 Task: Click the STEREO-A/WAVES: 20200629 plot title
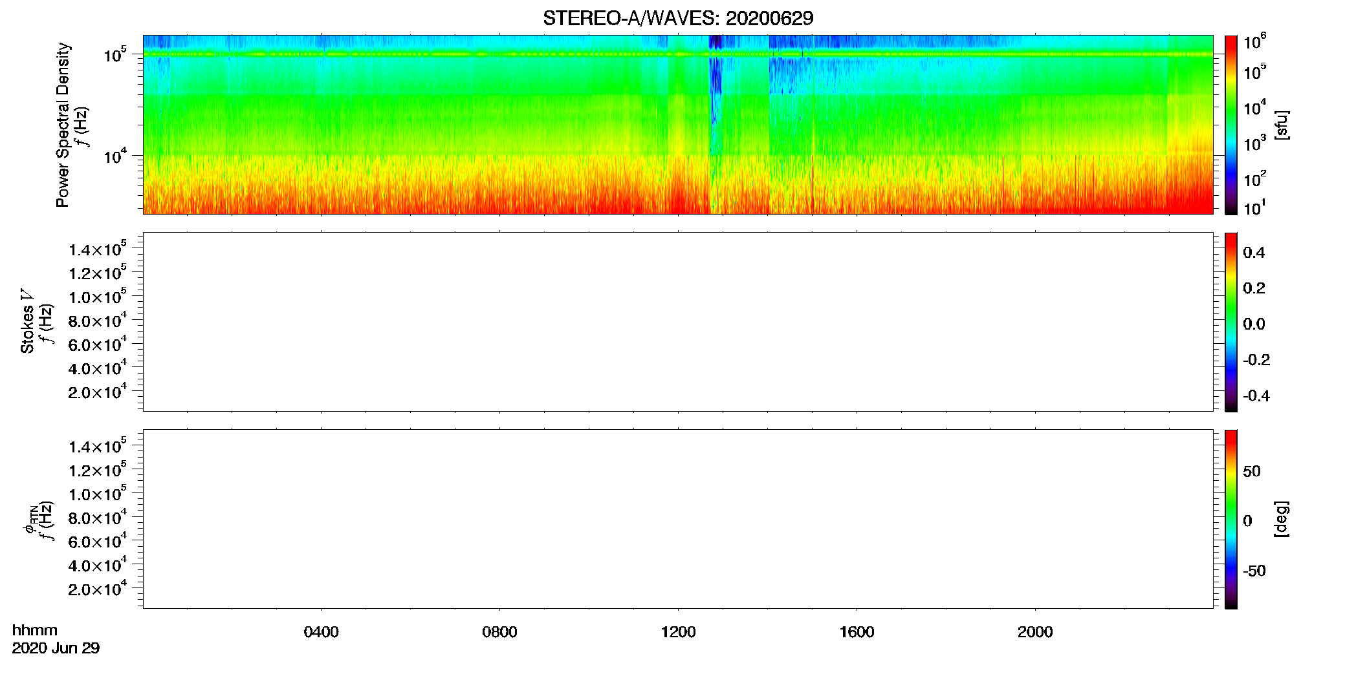(678, 18)
